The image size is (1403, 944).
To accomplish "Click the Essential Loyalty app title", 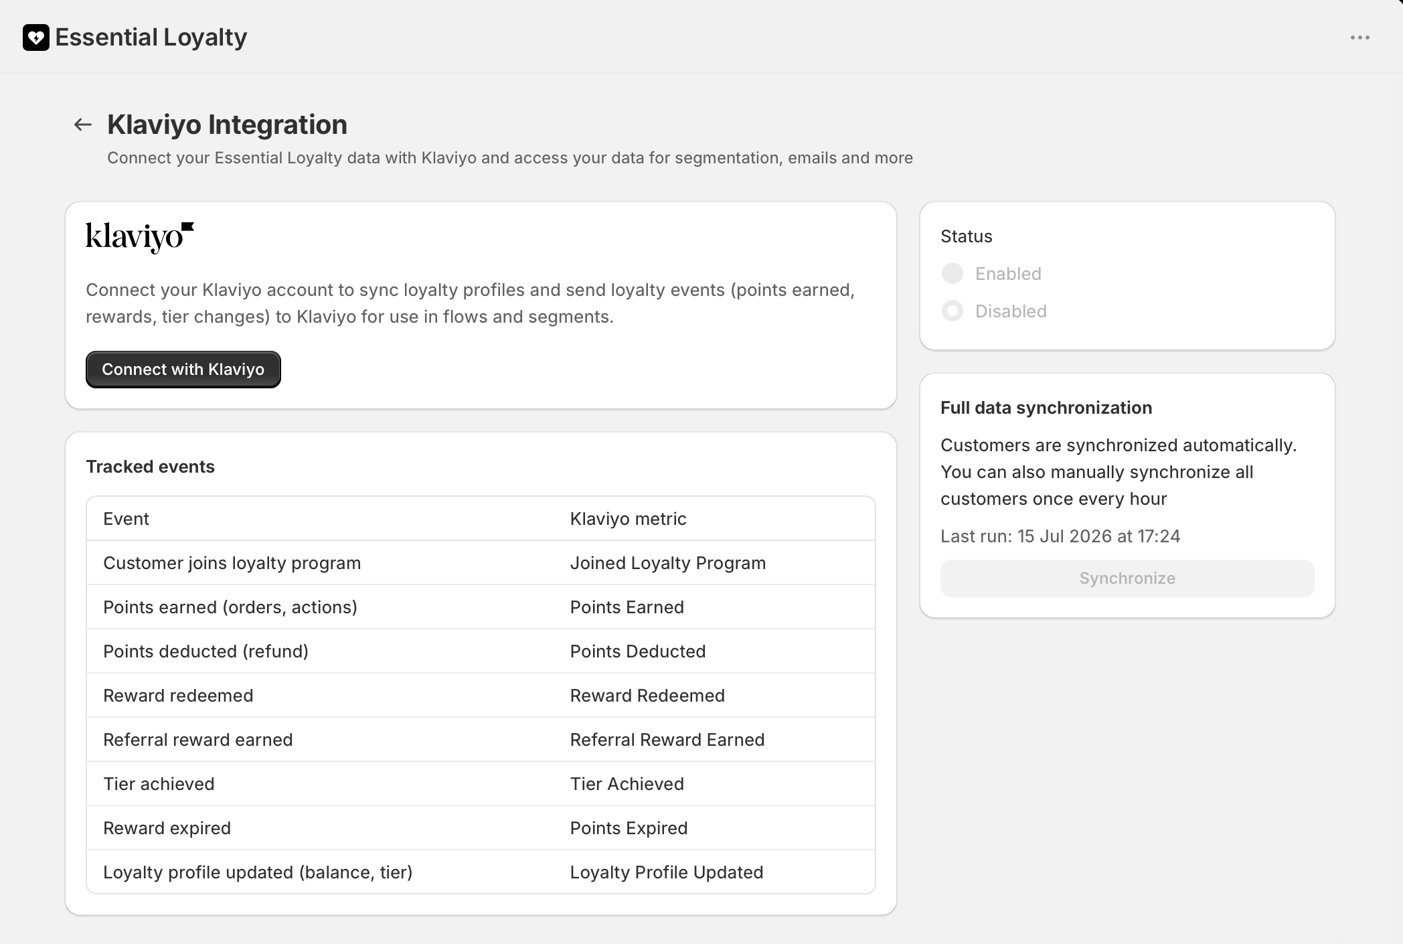I will point(151,37).
